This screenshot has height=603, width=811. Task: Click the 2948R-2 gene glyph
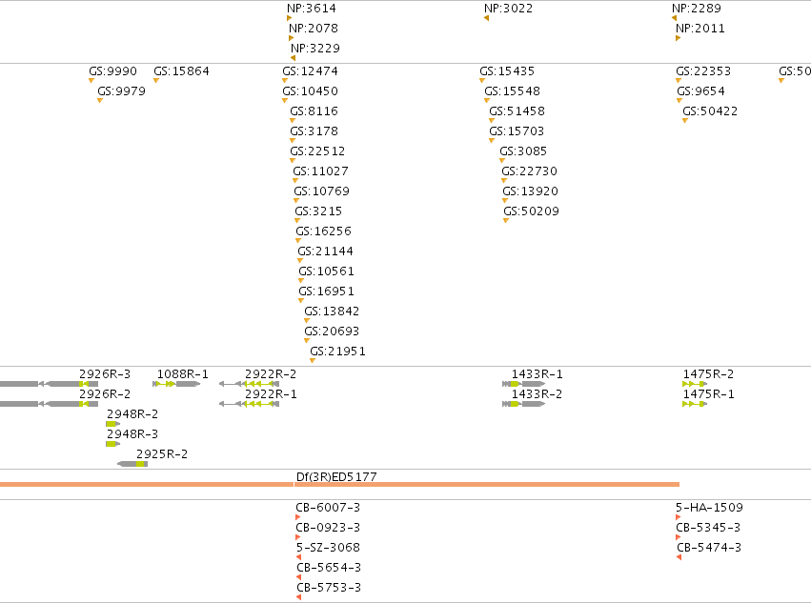(112, 424)
